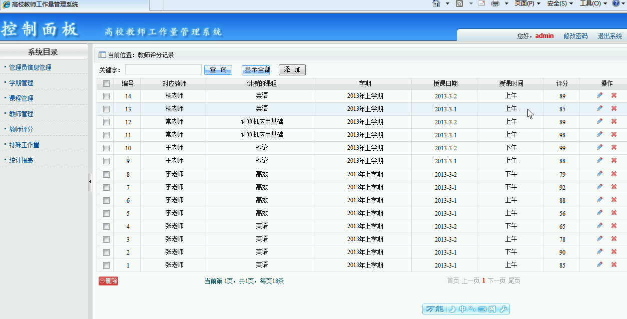The height and width of the screenshot is (319, 627).
Task: Open 课程管理 in sidebar
Action: pos(21,98)
